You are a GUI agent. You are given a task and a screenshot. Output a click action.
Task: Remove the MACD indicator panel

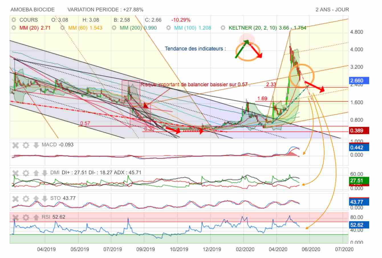coord(16,145)
